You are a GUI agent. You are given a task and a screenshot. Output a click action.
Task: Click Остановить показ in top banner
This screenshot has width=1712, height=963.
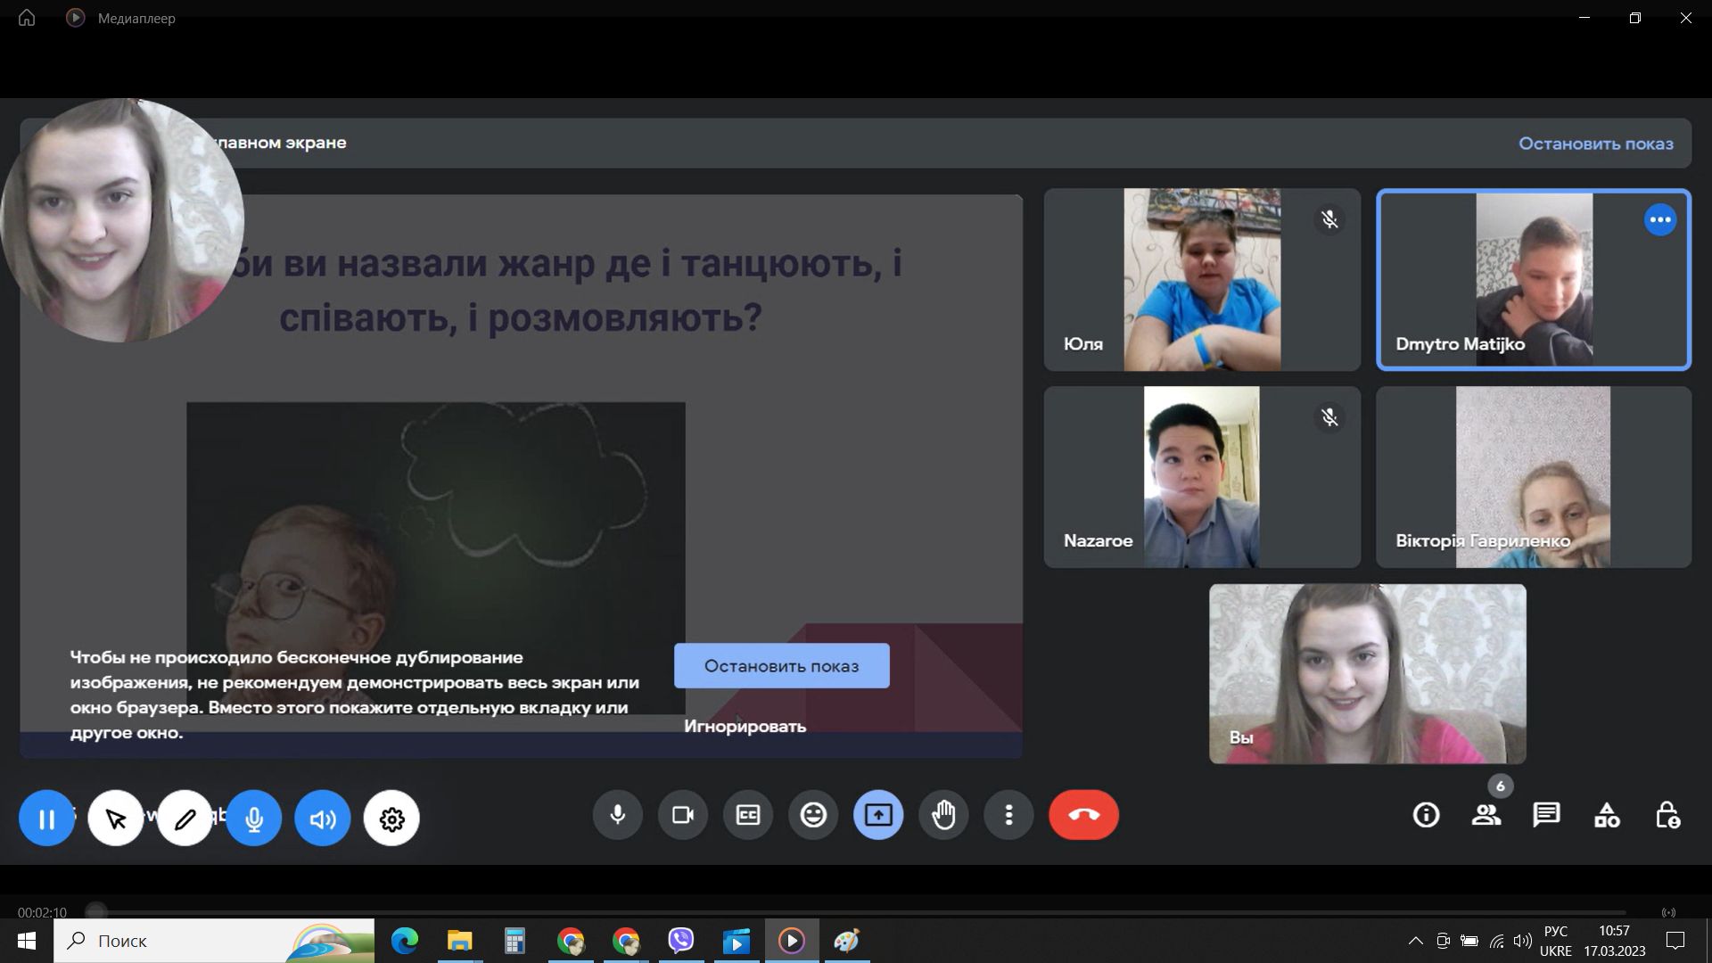(1595, 144)
